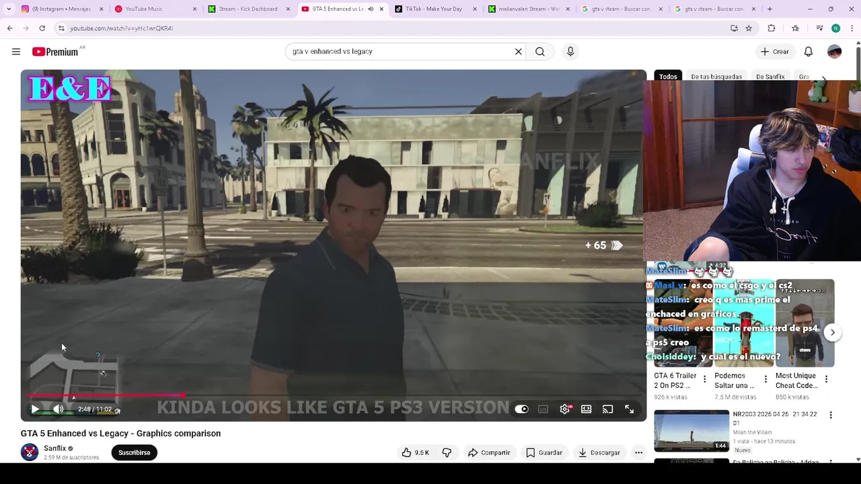The height and width of the screenshot is (484, 861).
Task: Click the Descargar download button
Action: click(x=599, y=452)
